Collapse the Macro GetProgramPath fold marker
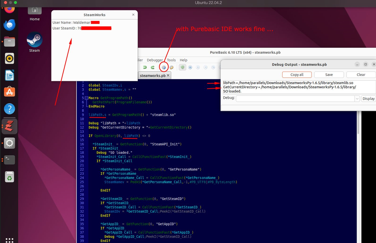 pos(86,98)
